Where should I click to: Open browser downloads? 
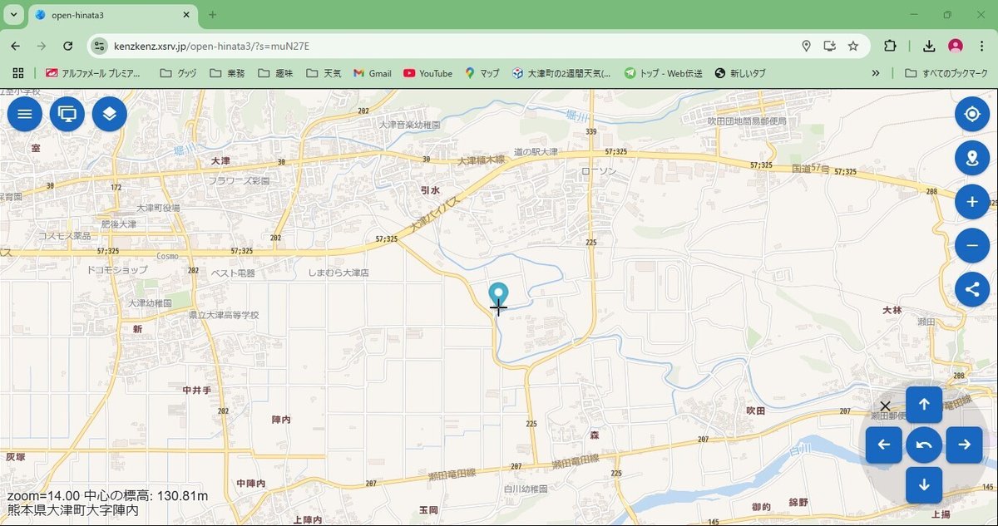929,46
